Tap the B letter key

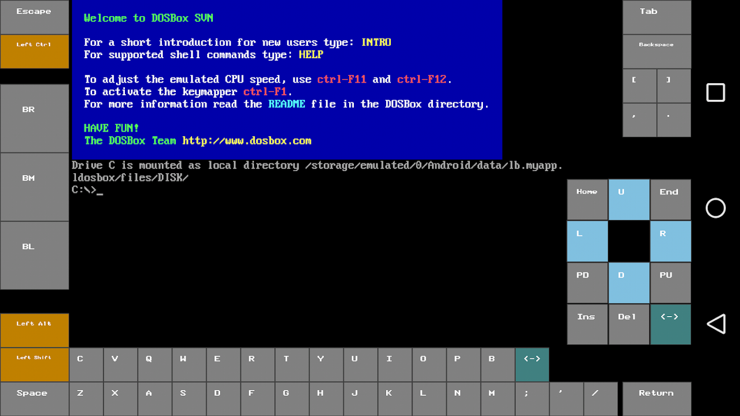499,365
